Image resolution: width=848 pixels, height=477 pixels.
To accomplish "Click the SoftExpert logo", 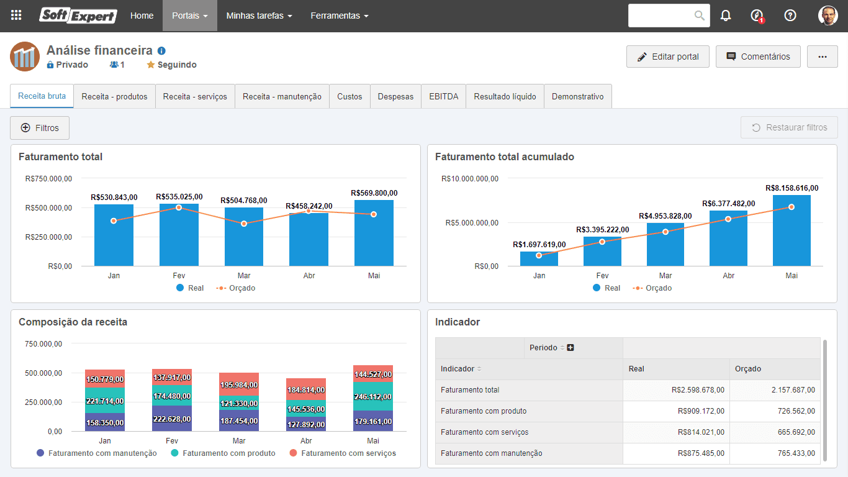I will coord(78,16).
